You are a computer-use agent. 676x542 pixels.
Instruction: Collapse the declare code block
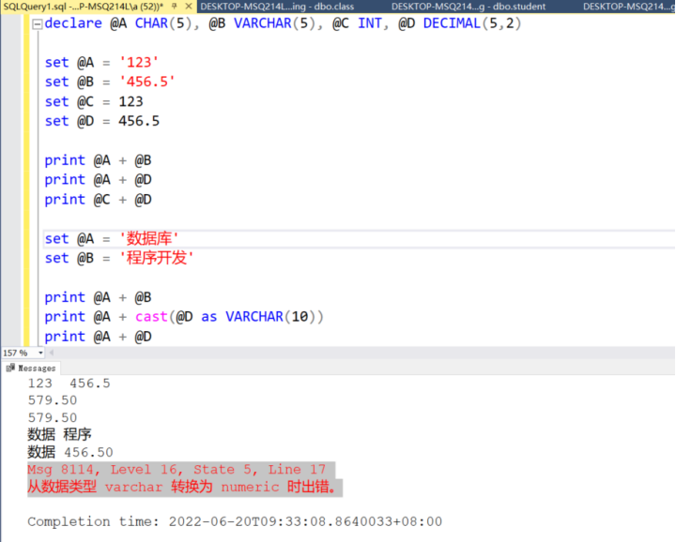(38, 24)
